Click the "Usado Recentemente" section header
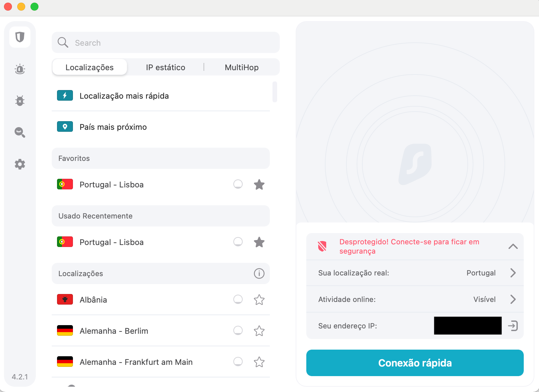The image size is (539, 392). [161, 216]
